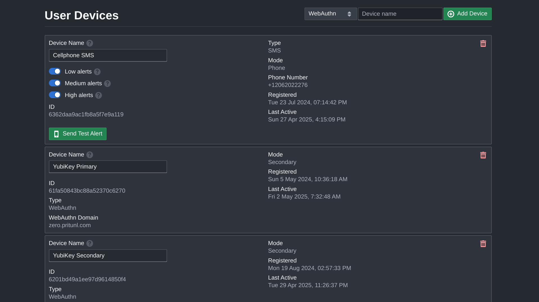The image size is (539, 302).
Task: Delete the YubiKey Primary device
Action: (x=483, y=155)
